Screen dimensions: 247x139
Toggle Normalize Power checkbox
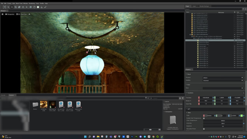(x=204, y=129)
